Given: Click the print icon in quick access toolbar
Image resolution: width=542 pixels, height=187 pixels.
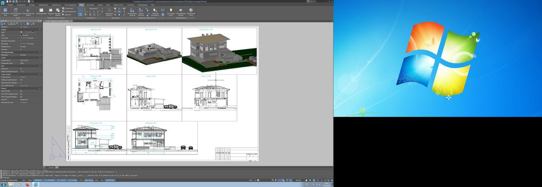Looking at the screenshot, I should pos(29,1).
